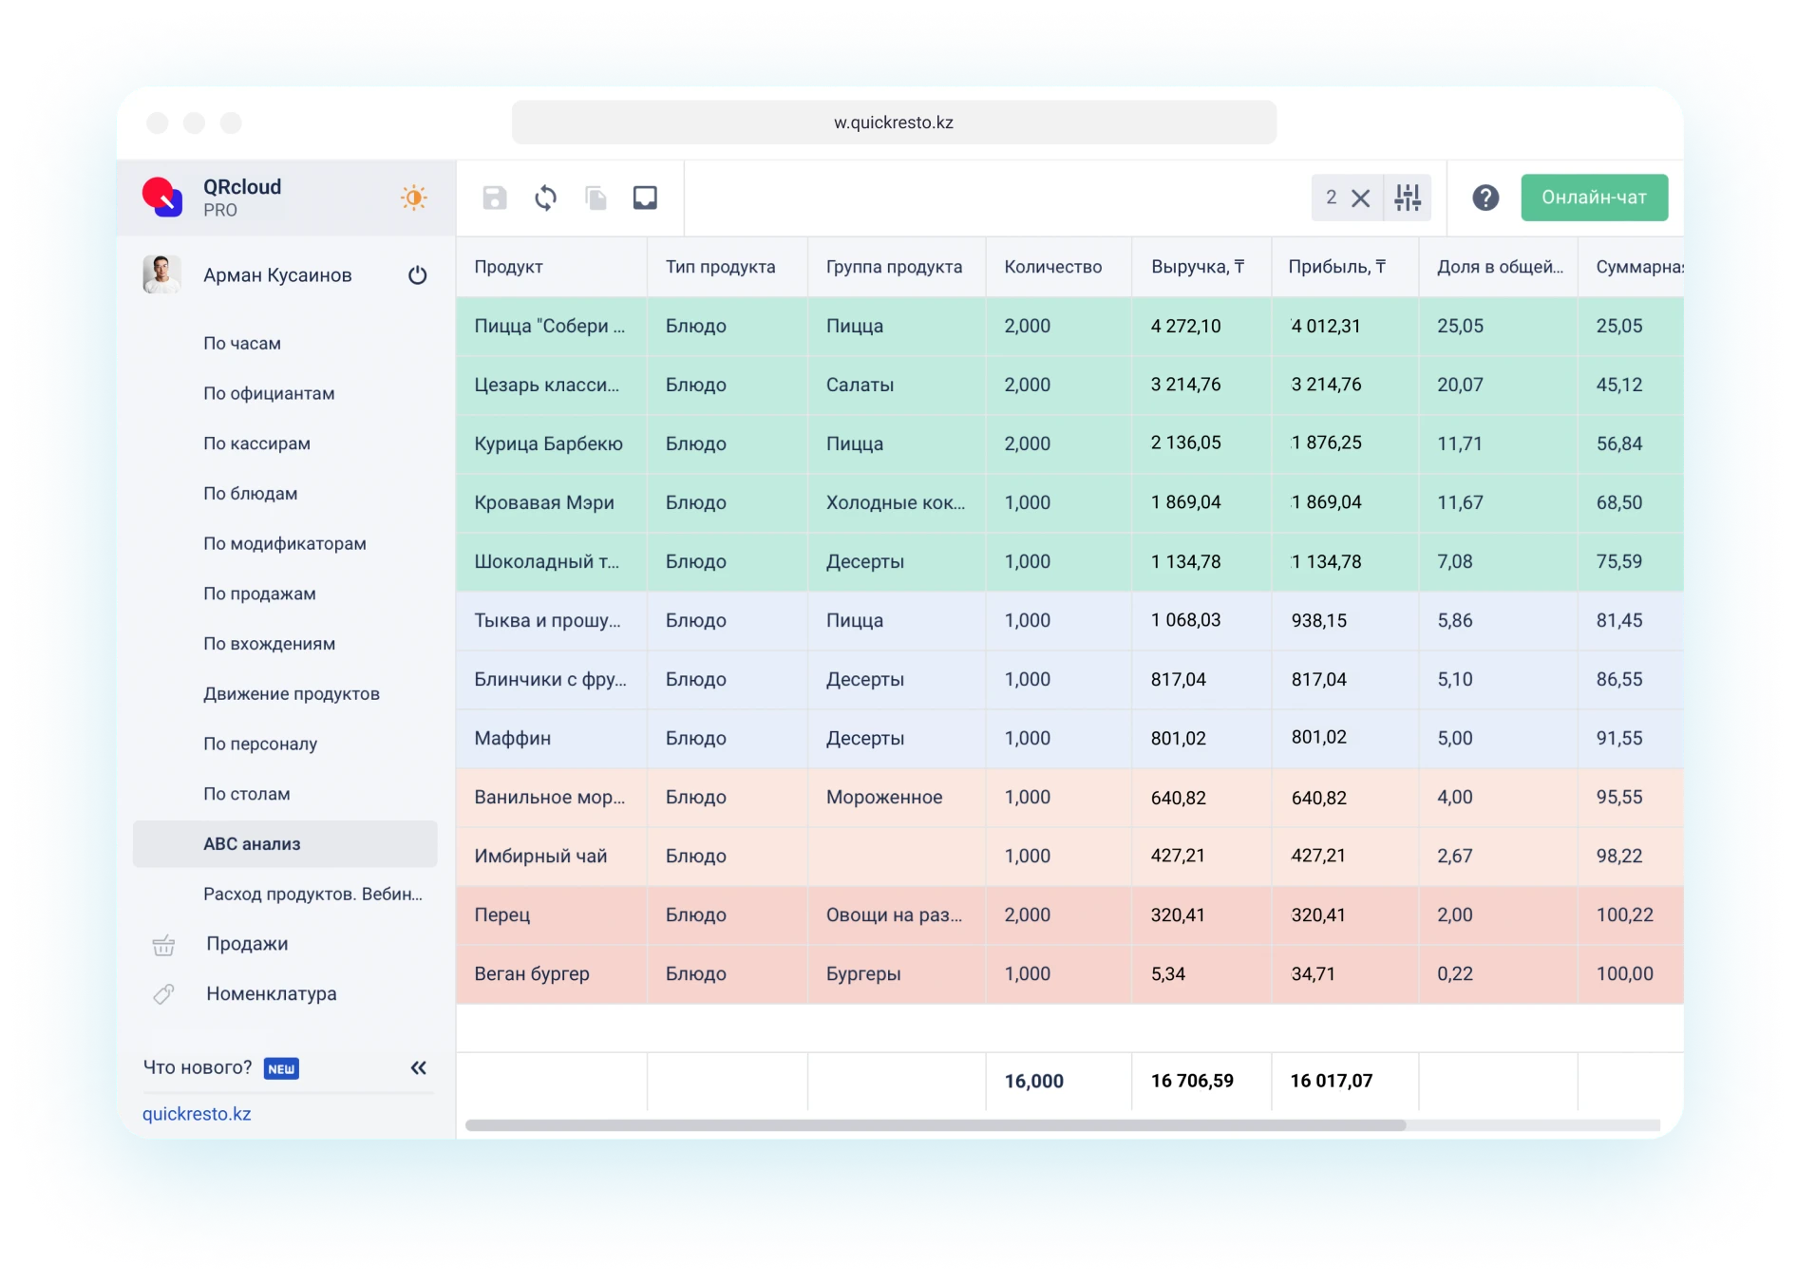Screen dimensions: 1797x1282
Task: Open the Номенклатура section in sidebar
Action: coord(271,993)
